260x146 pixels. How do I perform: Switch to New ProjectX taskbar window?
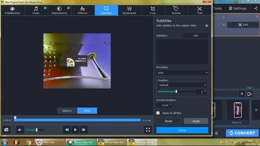click(142, 142)
